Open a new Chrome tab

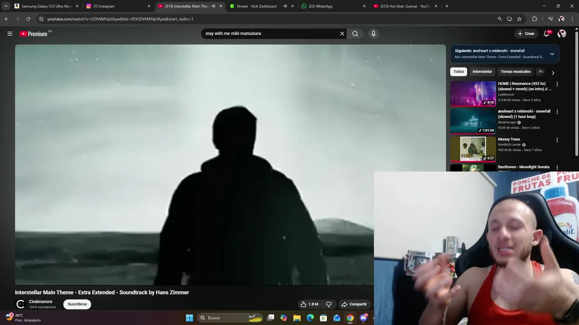[446, 6]
